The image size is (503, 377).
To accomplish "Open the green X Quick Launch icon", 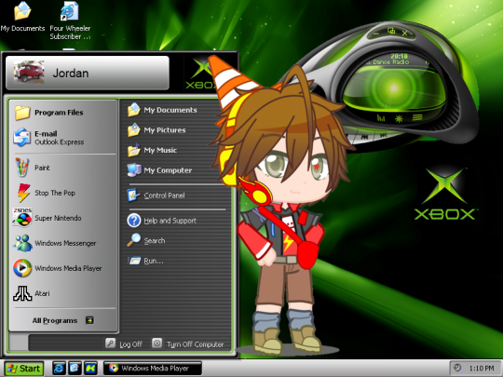I will 90,368.
